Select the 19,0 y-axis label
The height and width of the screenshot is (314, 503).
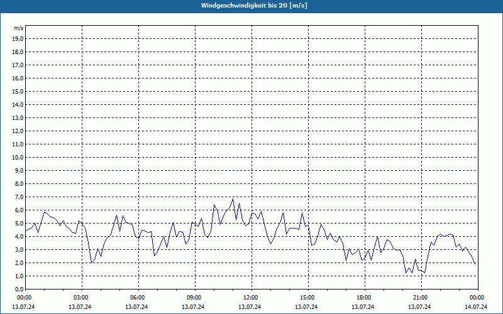(x=18, y=39)
